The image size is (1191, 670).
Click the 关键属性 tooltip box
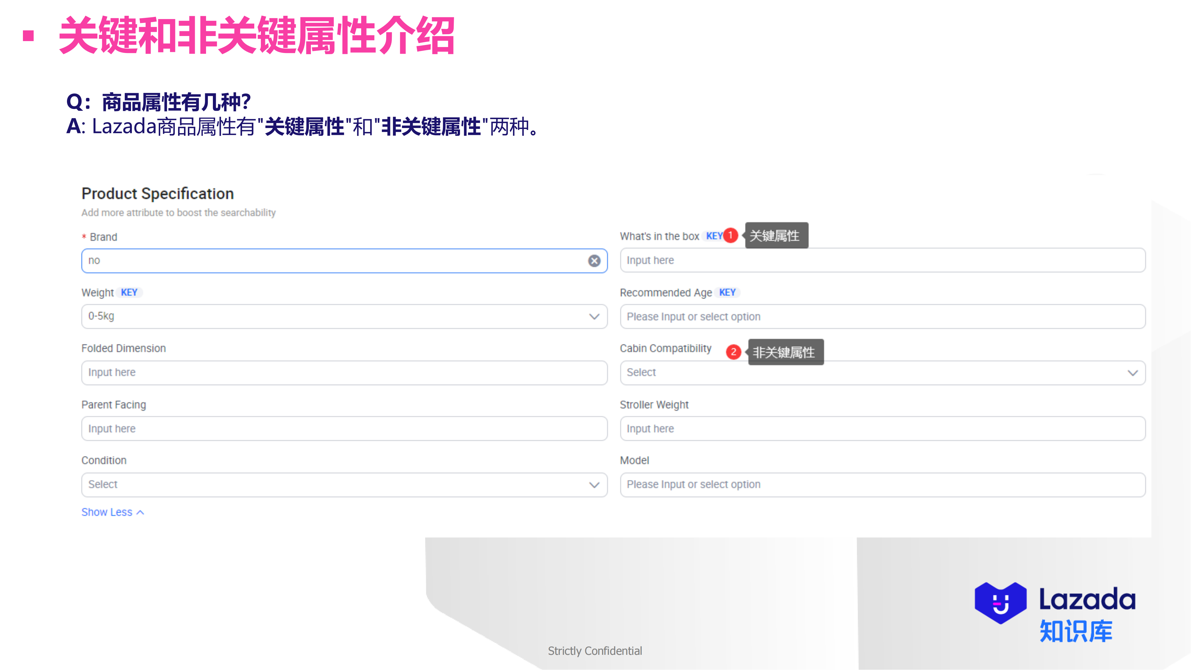776,235
